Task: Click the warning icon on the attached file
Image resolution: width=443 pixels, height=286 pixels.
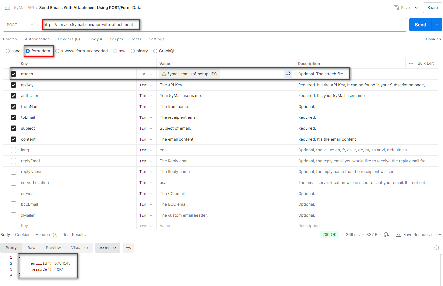Action: [x=164, y=74]
